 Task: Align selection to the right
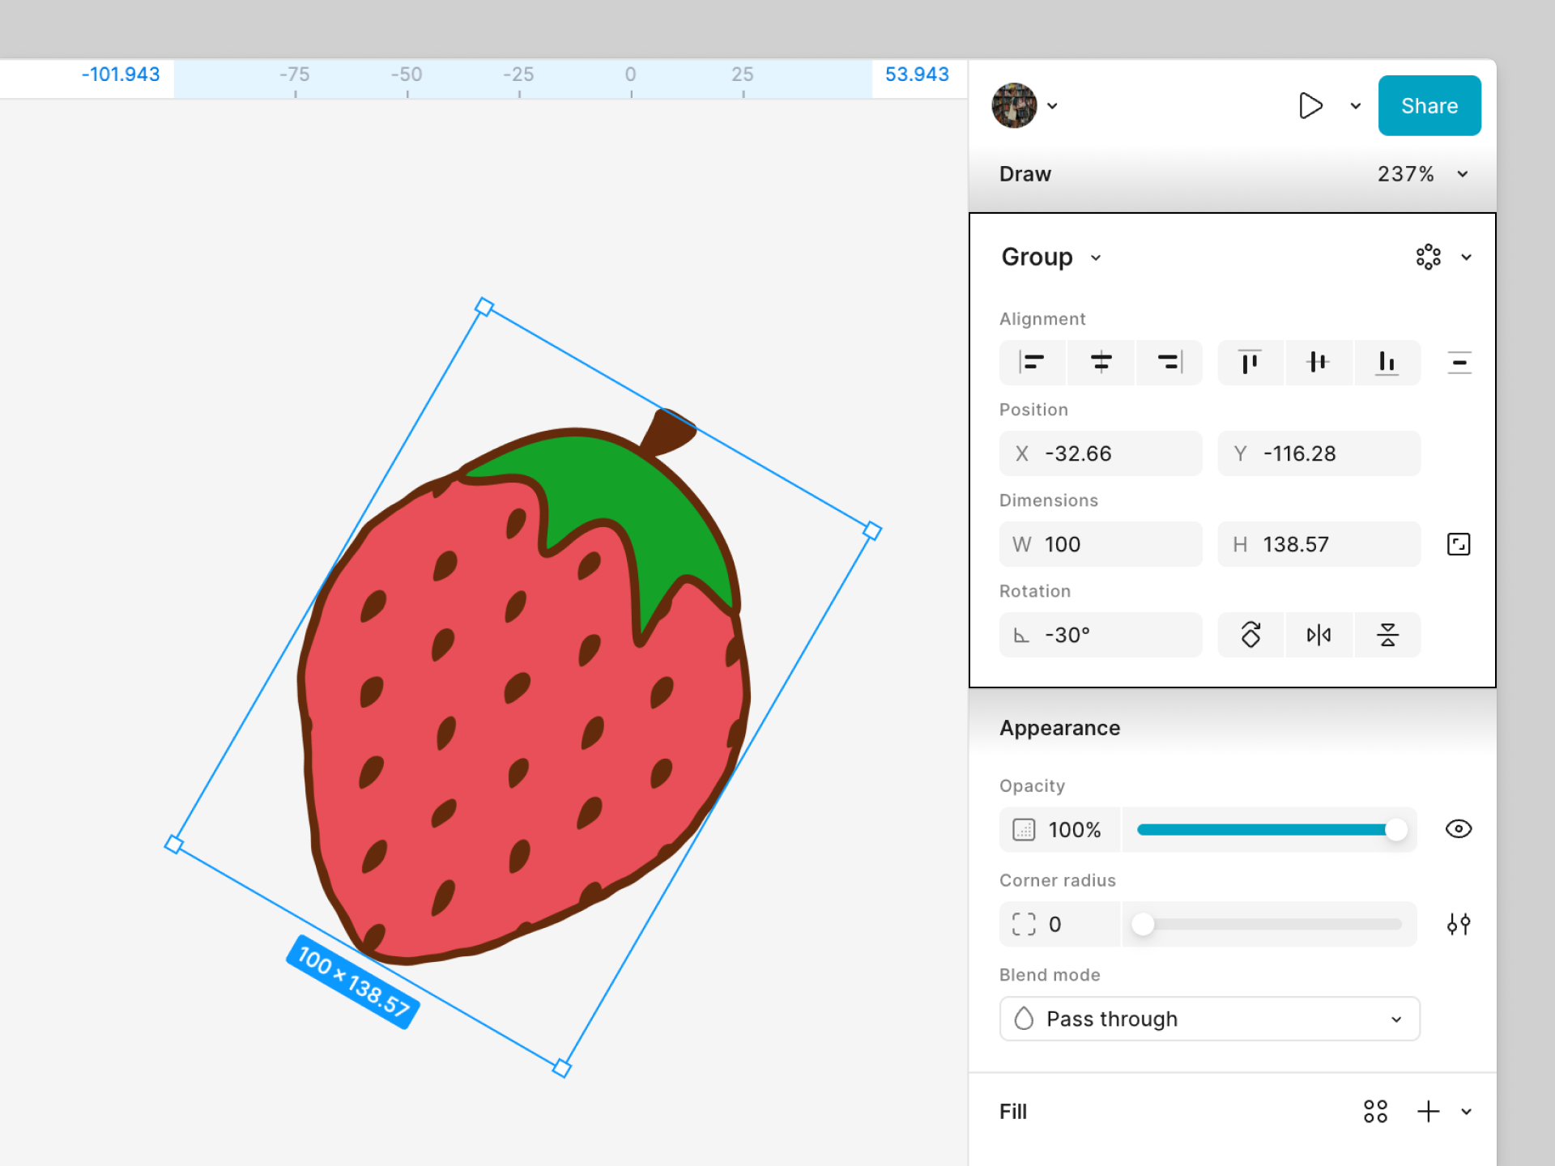click(x=1169, y=362)
